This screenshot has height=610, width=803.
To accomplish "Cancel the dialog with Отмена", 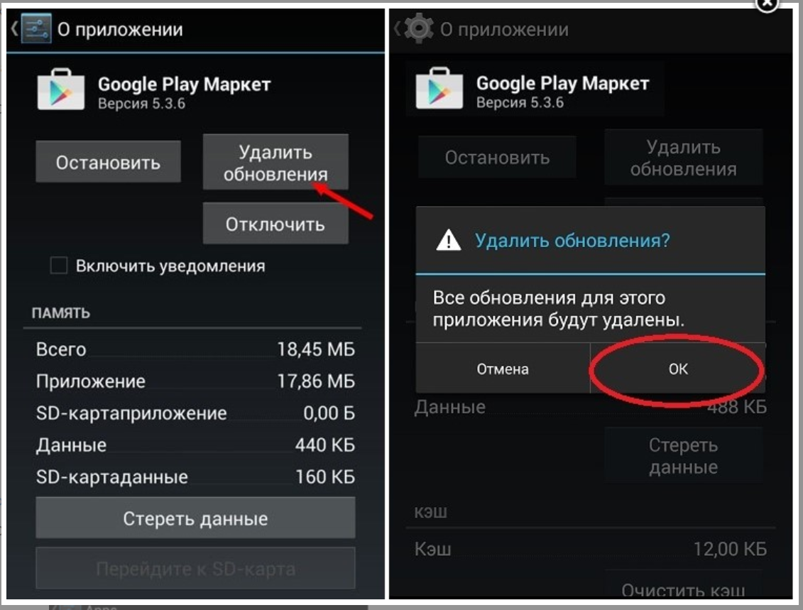I will (x=503, y=369).
